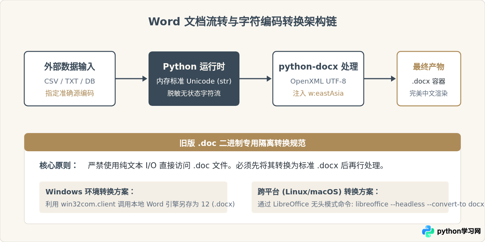Select the 'python-docx 处理' heading
This screenshot has height=242, width=485.
(318, 67)
